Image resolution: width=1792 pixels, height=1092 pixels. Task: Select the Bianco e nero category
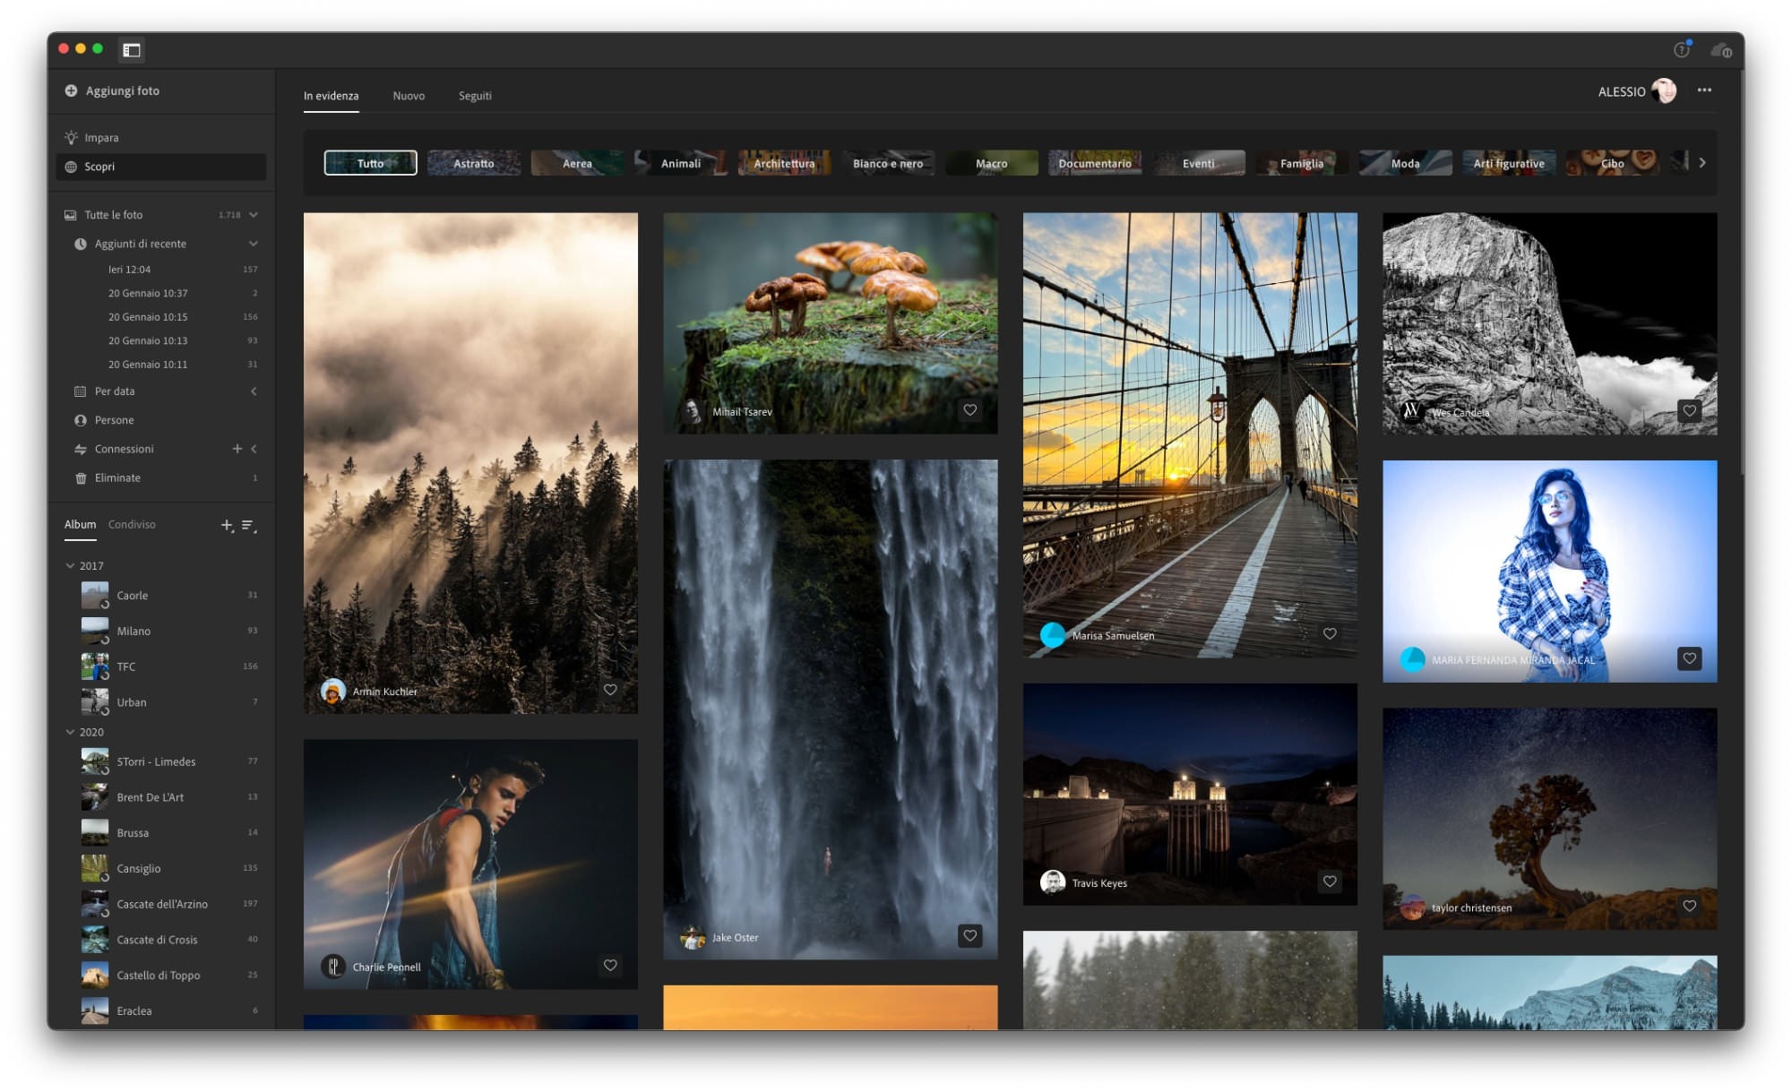click(x=887, y=163)
